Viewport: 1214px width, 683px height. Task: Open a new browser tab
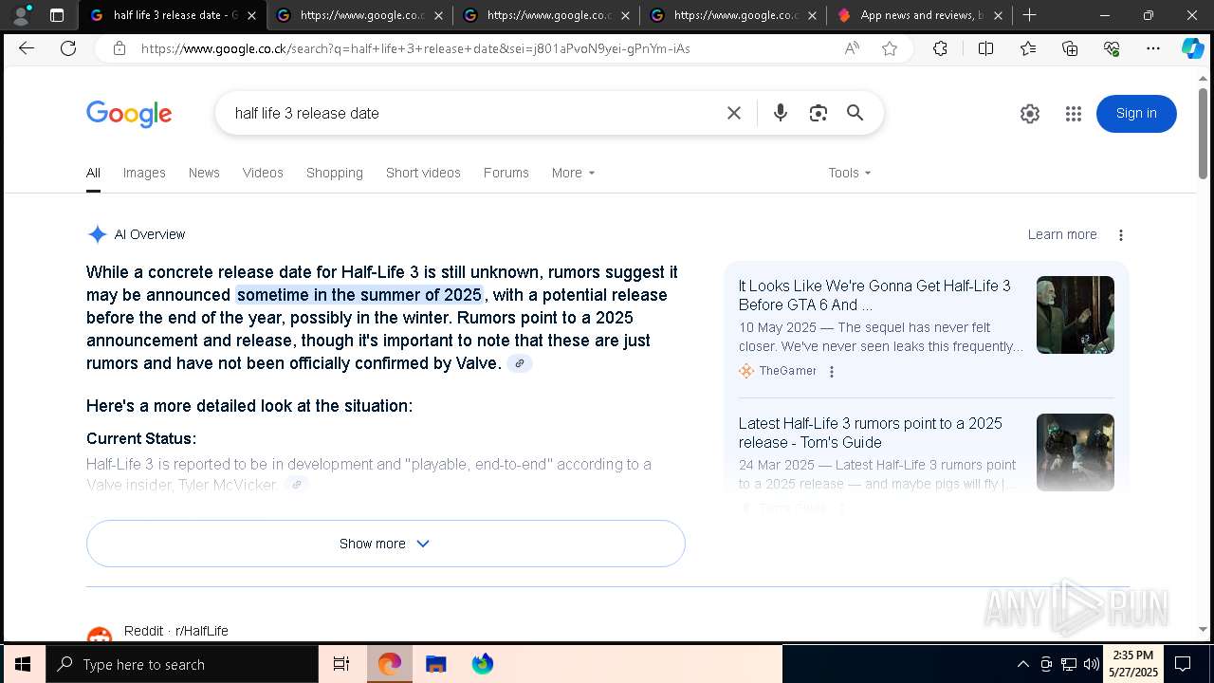click(x=1029, y=15)
